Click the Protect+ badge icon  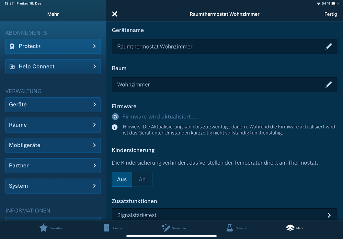click(12, 46)
